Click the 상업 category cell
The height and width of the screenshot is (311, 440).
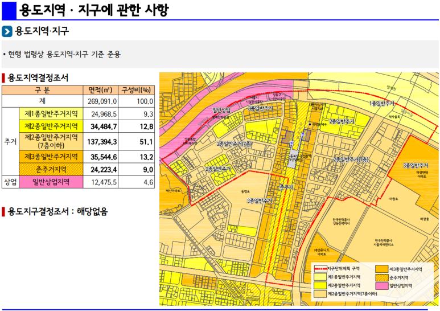pyautogui.click(x=10, y=182)
